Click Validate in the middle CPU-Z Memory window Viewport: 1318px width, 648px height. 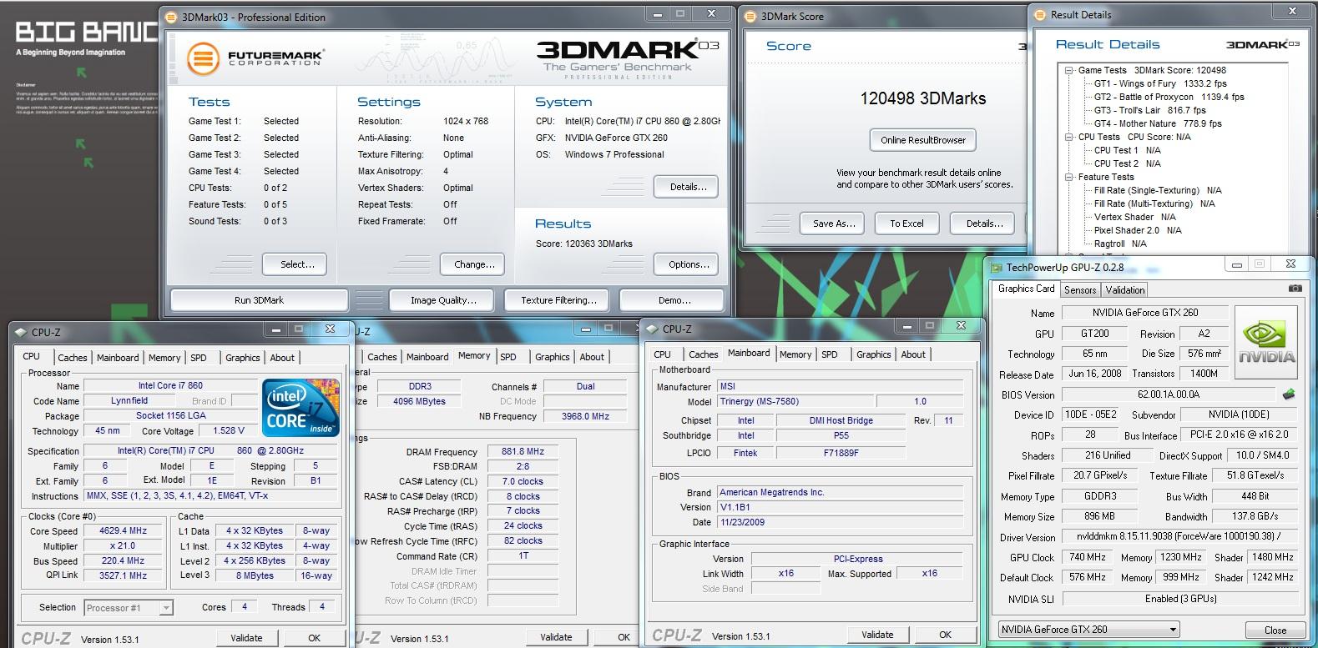click(556, 637)
